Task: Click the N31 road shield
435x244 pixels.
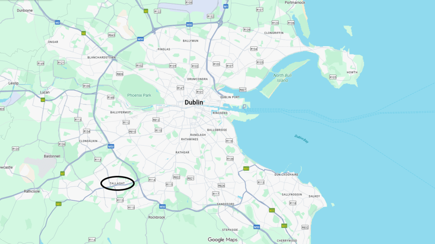Action: (x=246, y=168)
